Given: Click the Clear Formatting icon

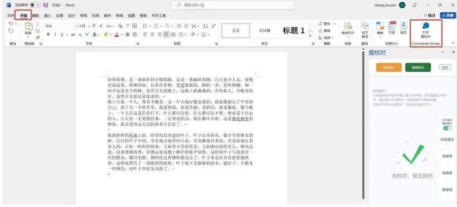Looking at the screenshot, I should coord(120,26).
